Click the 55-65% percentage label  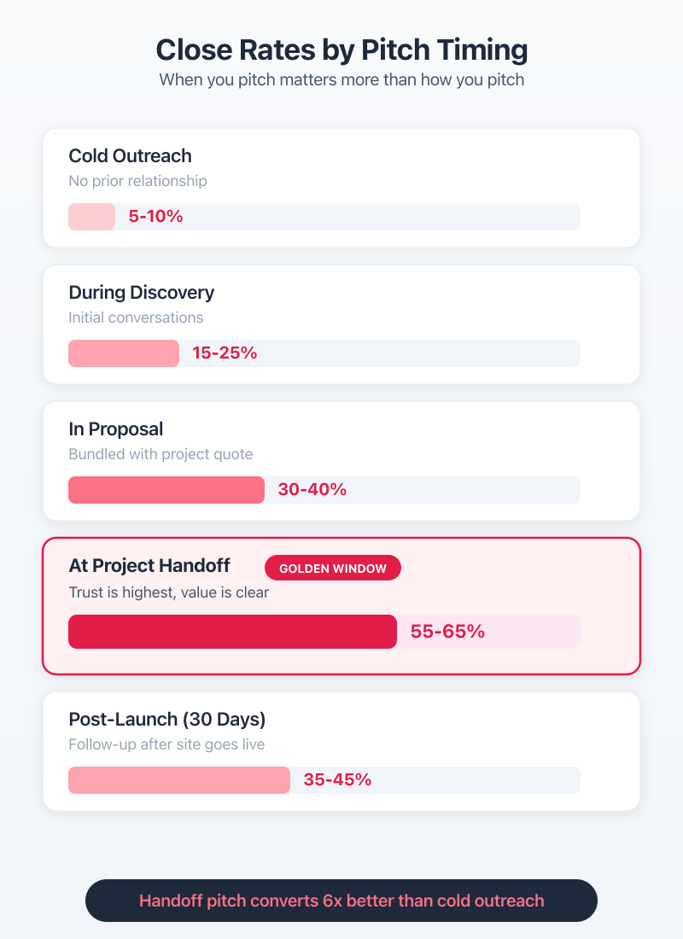click(x=447, y=632)
